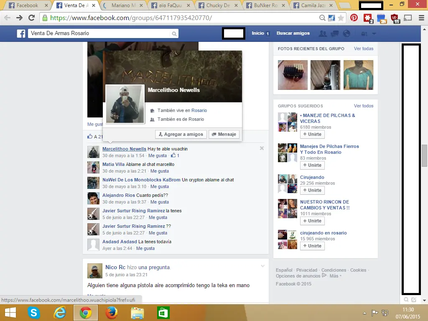Screen dimensions: 428x321
Task: Expand the Más footer dropdown
Action: [335, 276]
